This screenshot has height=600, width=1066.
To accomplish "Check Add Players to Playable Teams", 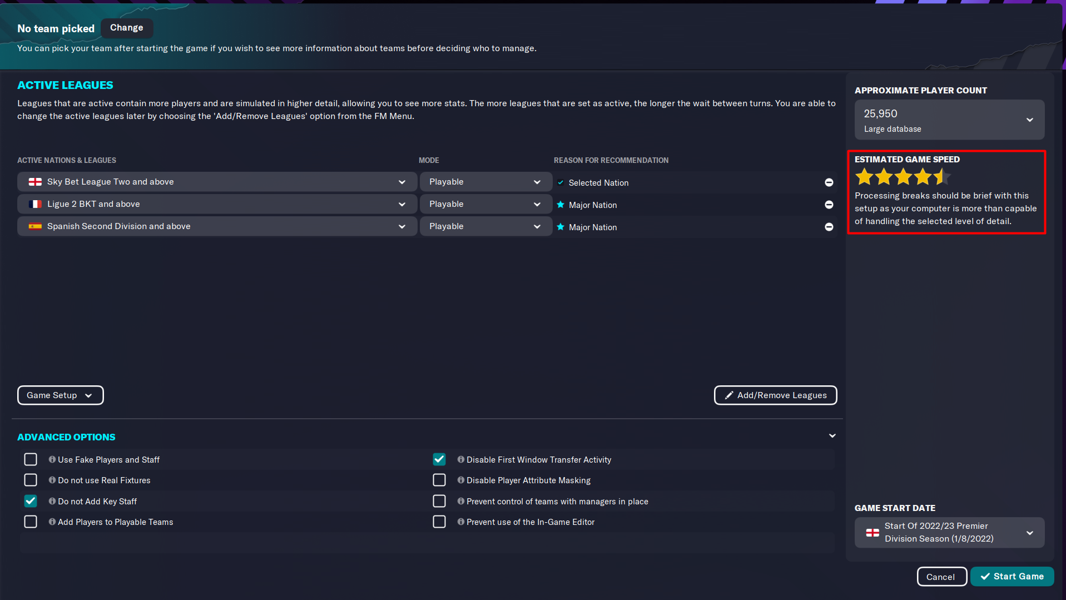I will click(x=31, y=522).
